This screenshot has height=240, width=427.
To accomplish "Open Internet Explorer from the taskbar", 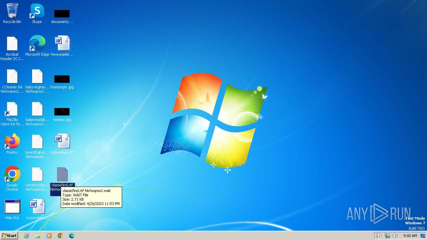I will click(27, 236).
